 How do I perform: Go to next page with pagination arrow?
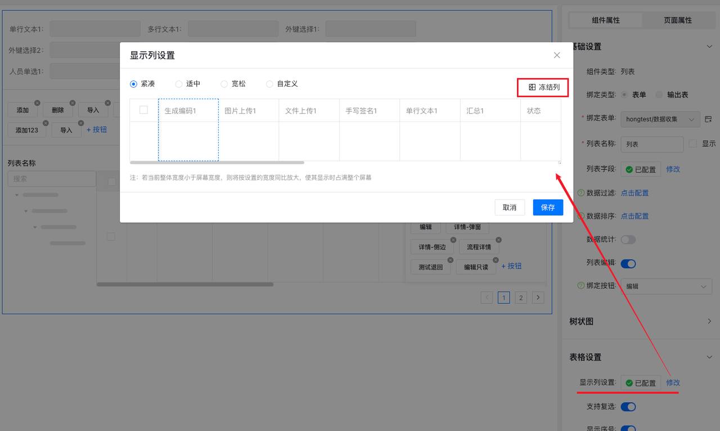coord(538,297)
